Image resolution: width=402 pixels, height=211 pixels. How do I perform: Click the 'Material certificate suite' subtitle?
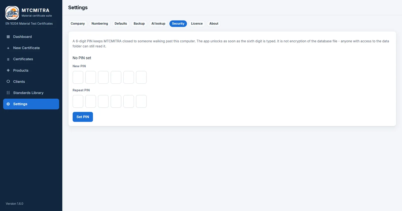click(37, 16)
